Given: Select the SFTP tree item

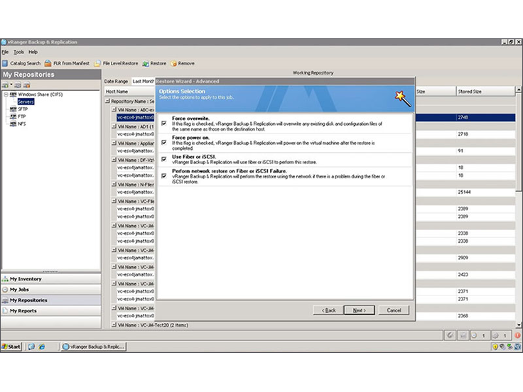Looking at the screenshot, I should click(23, 109).
